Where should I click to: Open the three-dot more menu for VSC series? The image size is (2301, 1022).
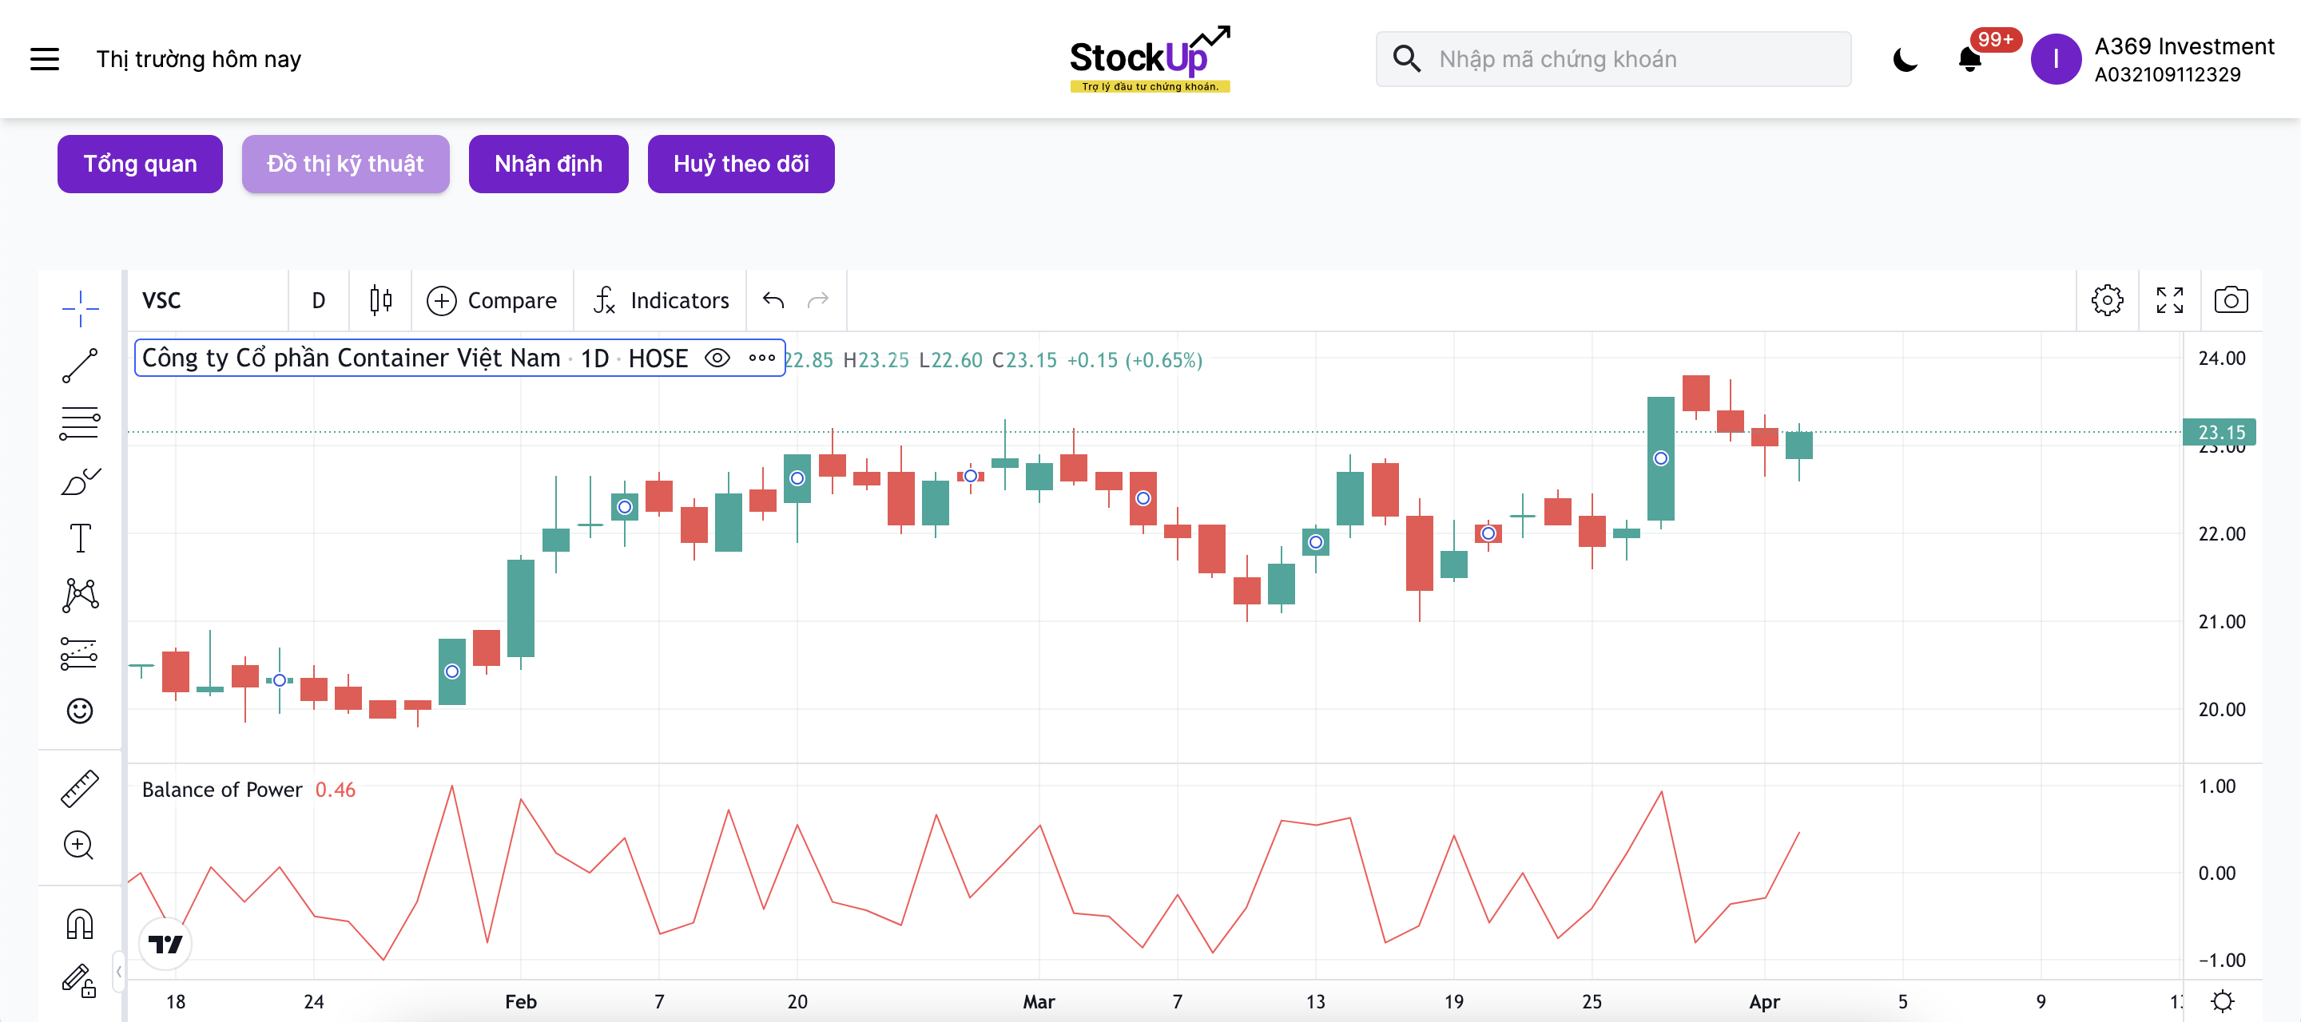click(762, 358)
